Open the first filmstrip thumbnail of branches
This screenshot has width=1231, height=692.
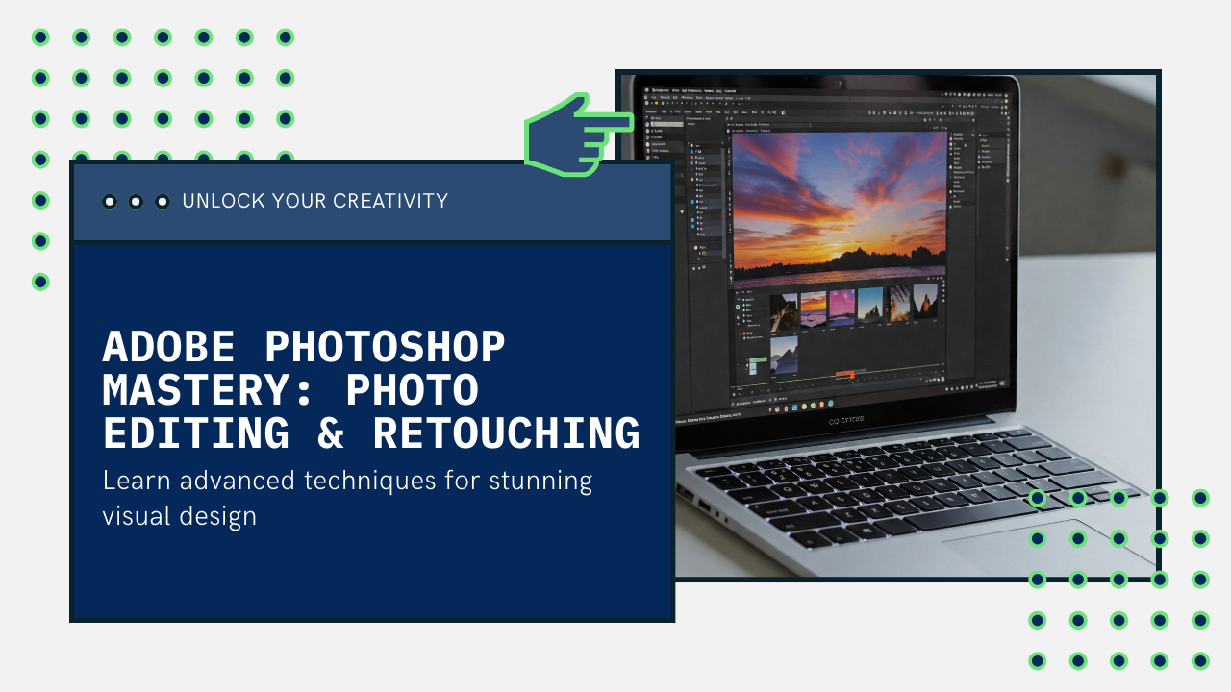coord(784,310)
